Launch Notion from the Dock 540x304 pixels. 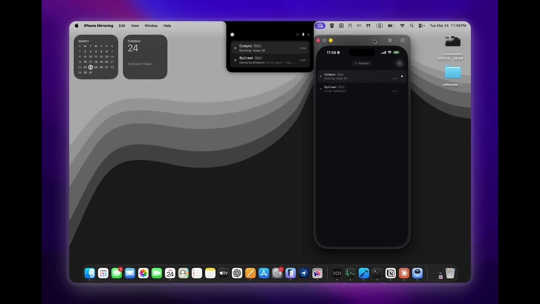391,273
